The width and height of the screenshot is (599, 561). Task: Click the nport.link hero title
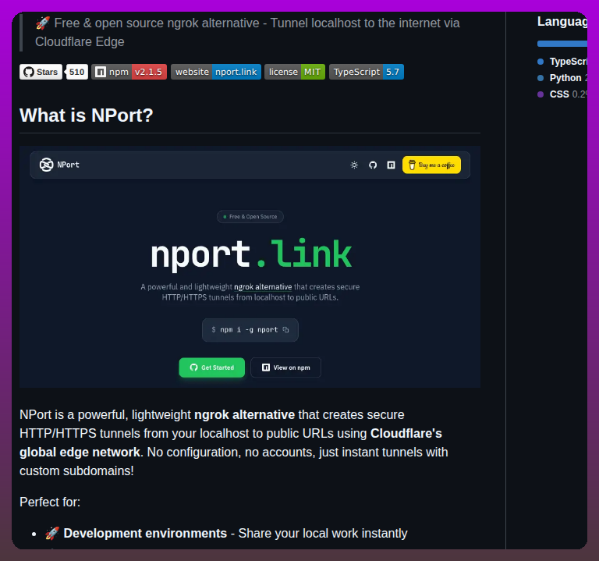point(251,254)
